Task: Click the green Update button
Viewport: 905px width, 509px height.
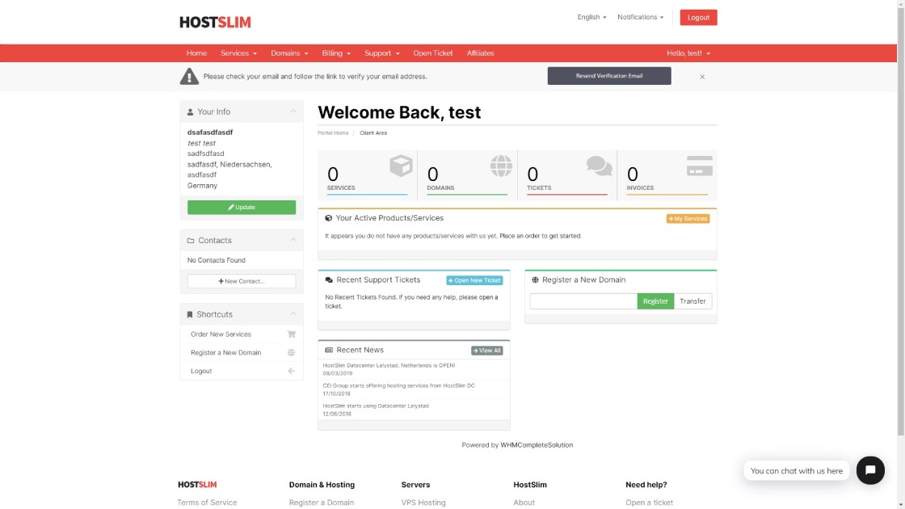Action: pyautogui.click(x=241, y=207)
